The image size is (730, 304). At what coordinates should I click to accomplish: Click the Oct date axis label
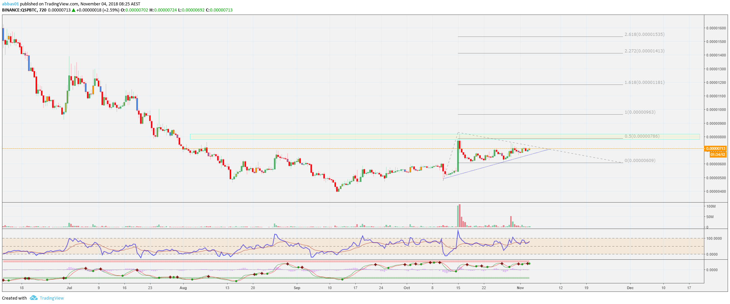[407, 288]
